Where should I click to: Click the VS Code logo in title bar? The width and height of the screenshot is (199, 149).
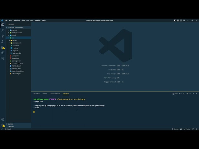click(x=2, y=20)
